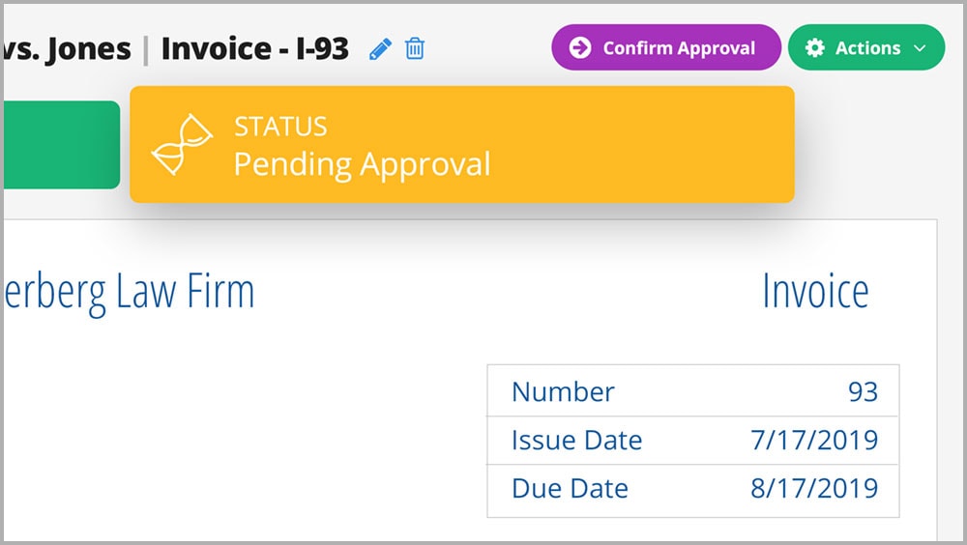Delete invoice using the trash can icon
This screenshot has width=967, height=545.
tap(415, 48)
